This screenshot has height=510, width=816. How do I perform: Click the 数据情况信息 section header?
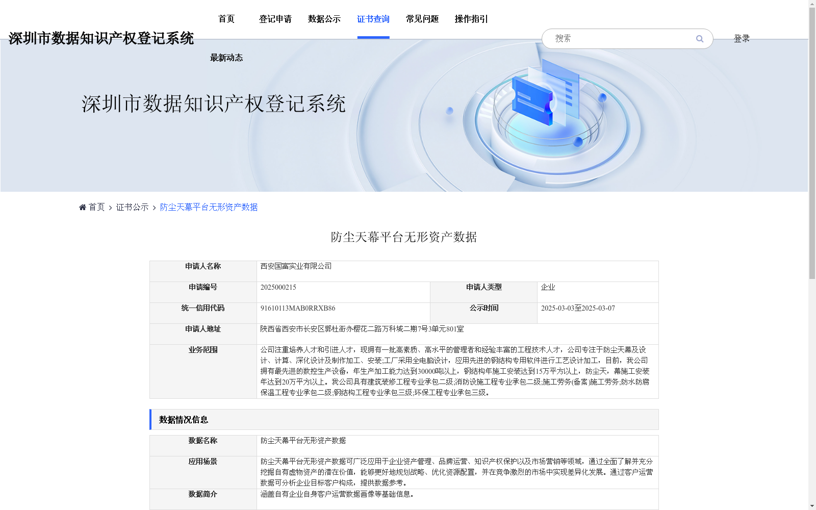pyautogui.click(x=404, y=419)
